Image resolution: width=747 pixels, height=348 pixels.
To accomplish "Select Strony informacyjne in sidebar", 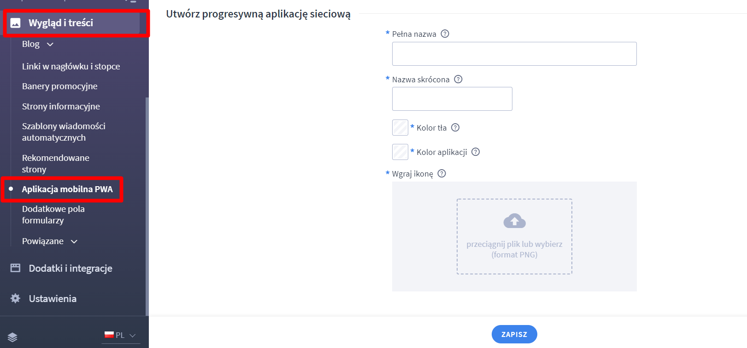I will tap(61, 106).
